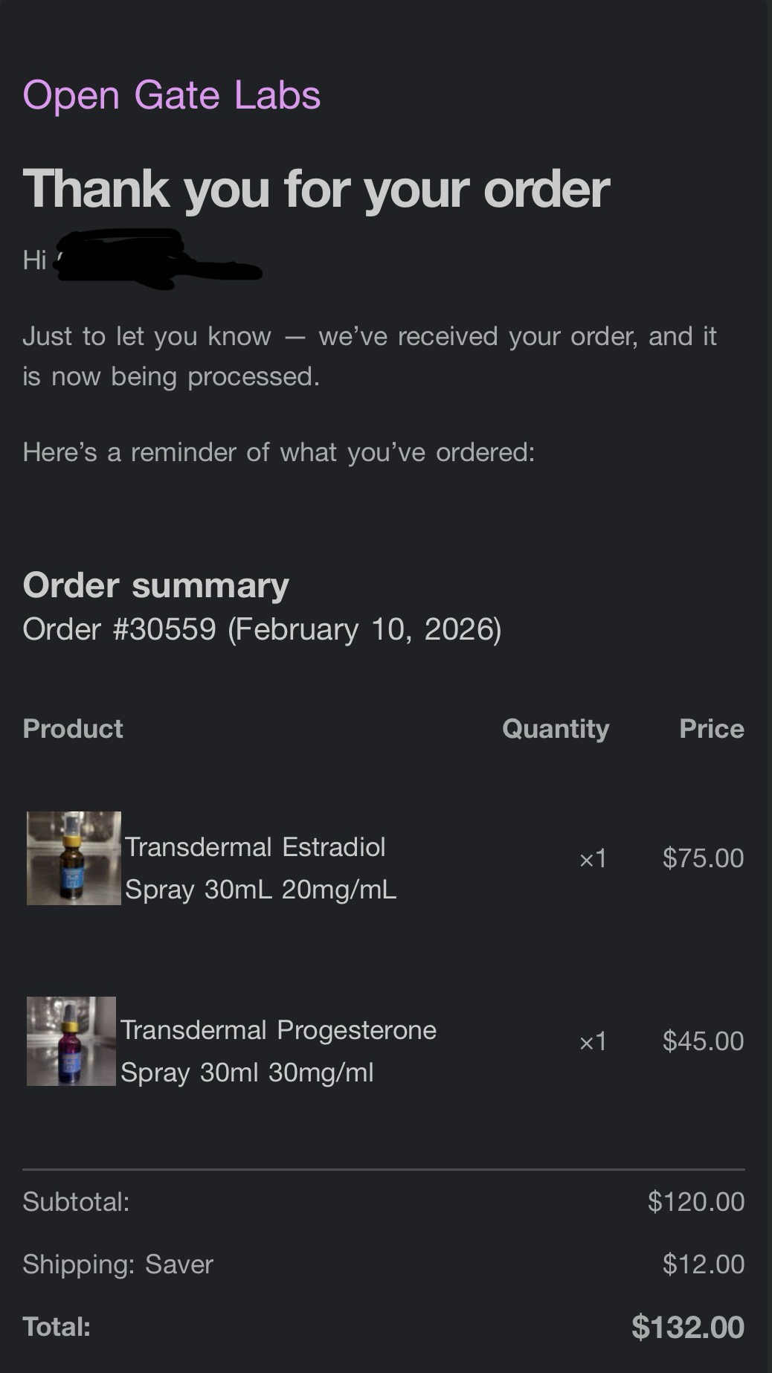This screenshot has height=1373, width=772.
Task: Click the Order summary heading
Action: click(x=155, y=585)
